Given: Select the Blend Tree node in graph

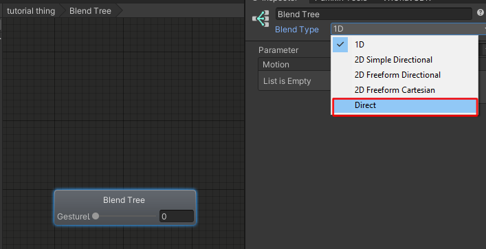Looking at the screenshot, I should tap(125, 208).
